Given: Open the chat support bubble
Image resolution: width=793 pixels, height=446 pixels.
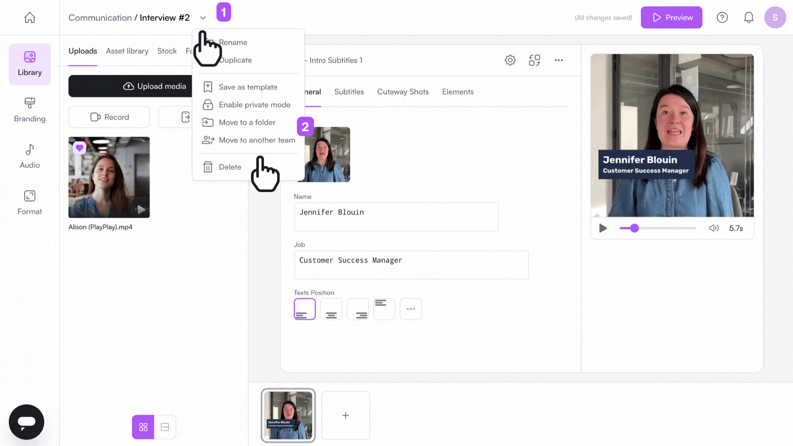Looking at the screenshot, I should 26,422.
